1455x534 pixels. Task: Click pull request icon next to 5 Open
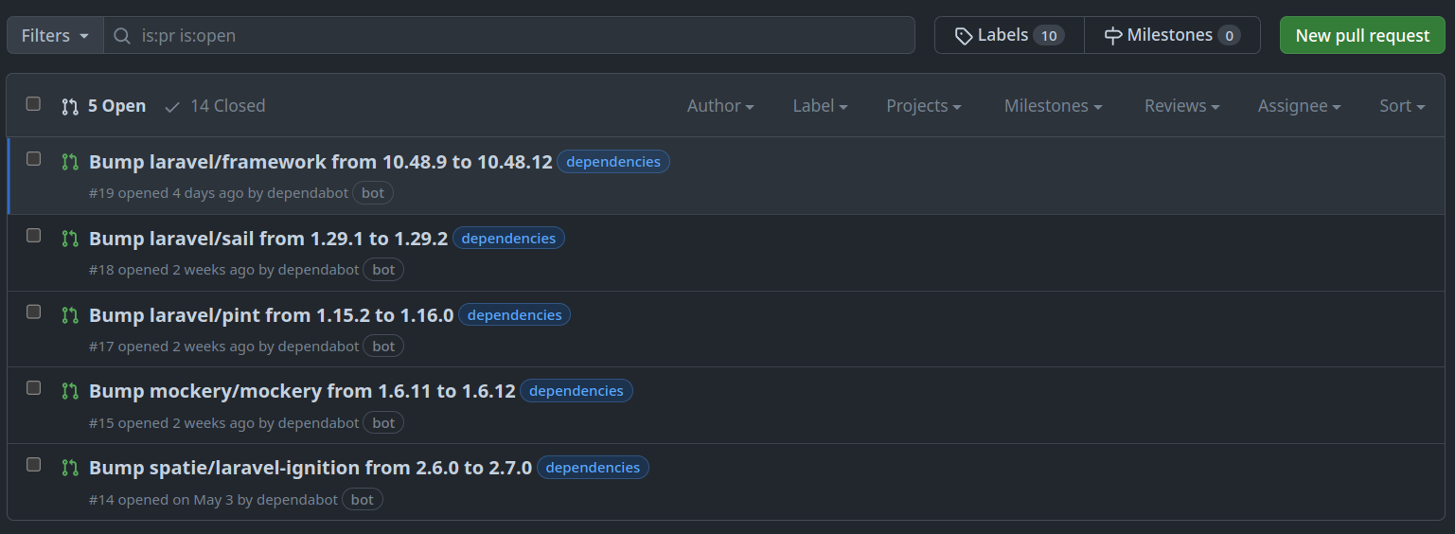(x=70, y=106)
